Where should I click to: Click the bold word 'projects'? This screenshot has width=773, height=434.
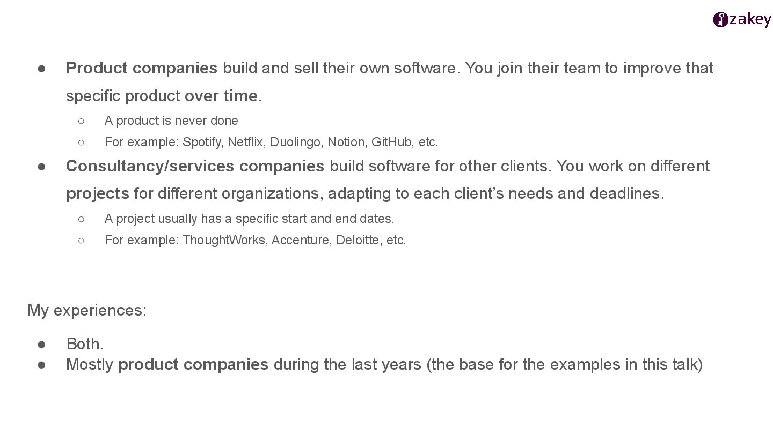click(98, 193)
